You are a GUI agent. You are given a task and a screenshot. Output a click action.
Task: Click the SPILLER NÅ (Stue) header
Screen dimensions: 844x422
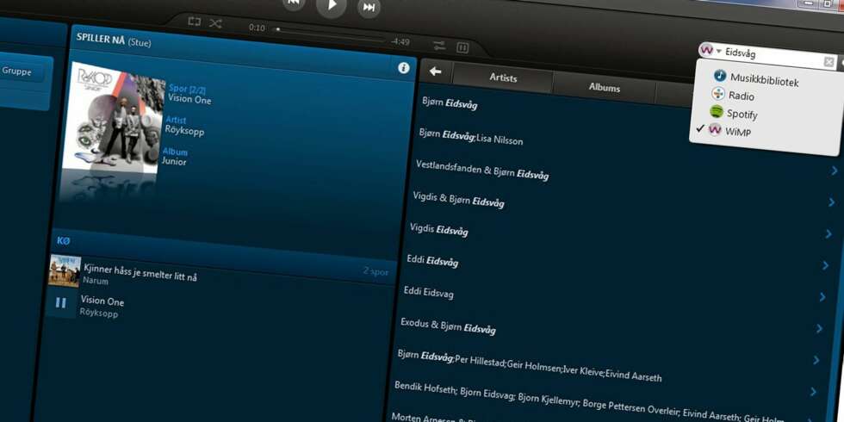(x=114, y=40)
